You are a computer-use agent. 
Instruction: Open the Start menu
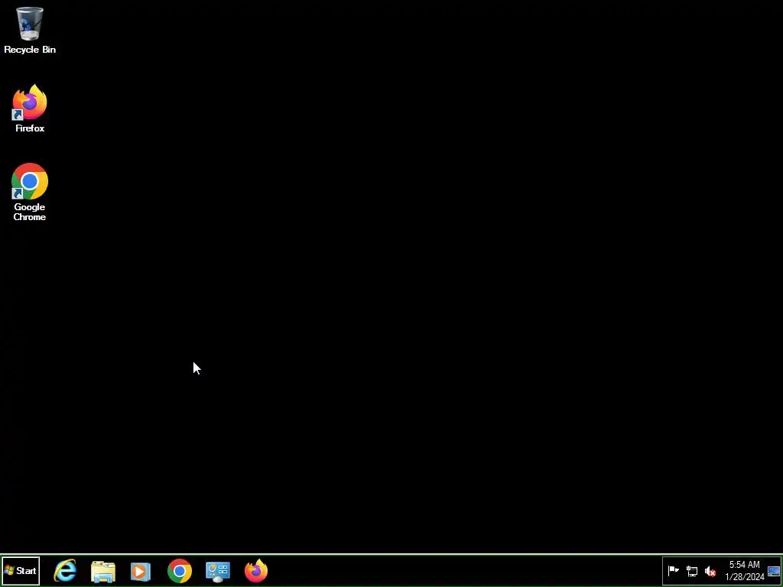point(21,570)
